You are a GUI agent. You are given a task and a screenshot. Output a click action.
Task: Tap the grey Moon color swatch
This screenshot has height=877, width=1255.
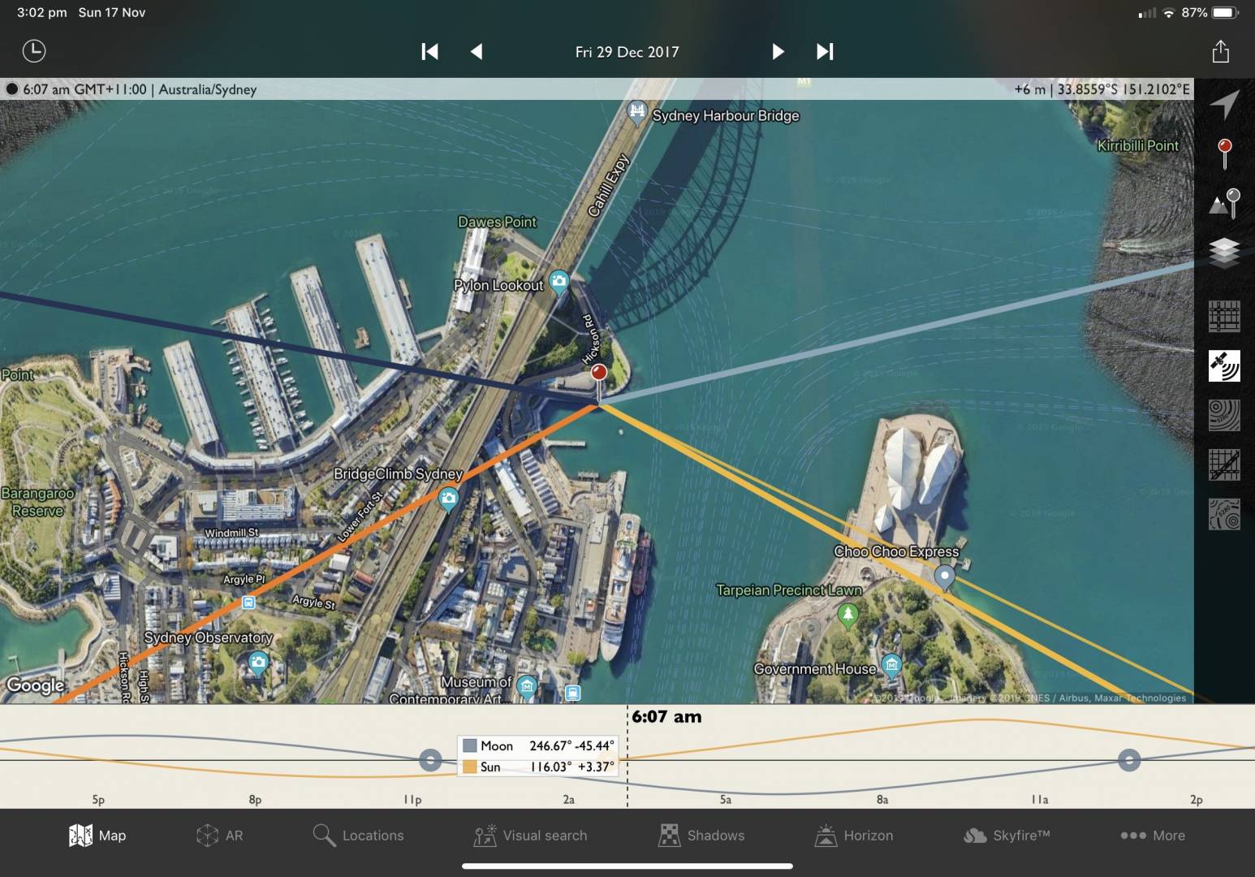coord(469,745)
